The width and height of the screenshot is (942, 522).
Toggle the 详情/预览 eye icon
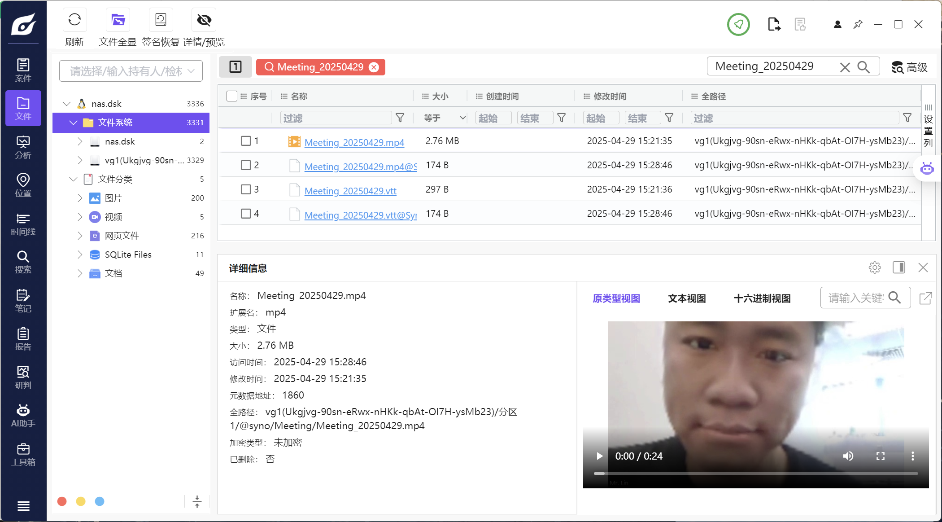coord(204,20)
